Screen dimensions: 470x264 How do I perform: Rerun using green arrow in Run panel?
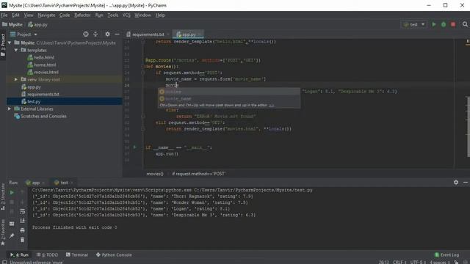tap(12, 192)
